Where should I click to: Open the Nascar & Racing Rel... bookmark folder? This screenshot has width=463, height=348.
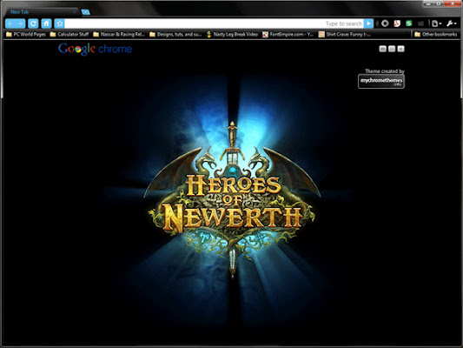(119, 34)
